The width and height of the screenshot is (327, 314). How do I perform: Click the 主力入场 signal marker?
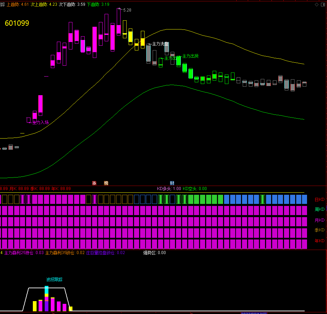41,122
